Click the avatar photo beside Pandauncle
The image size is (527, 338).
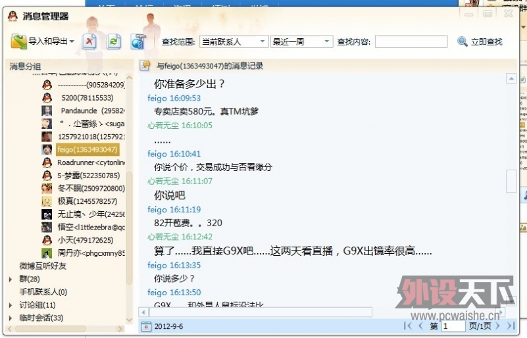pos(47,110)
